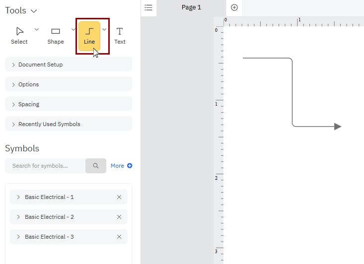Pick the Text tool

(120, 36)
